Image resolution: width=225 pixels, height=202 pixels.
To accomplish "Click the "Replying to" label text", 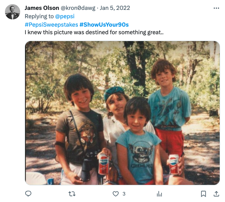I will 39,16.
